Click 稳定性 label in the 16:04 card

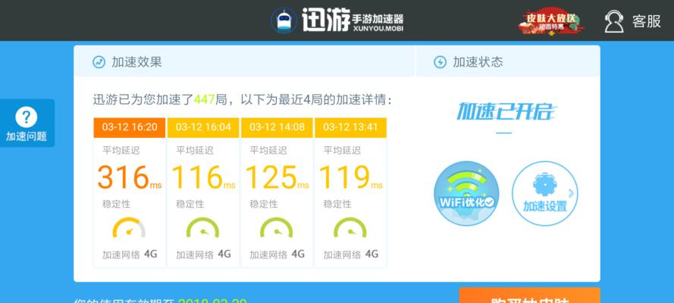pos(190,205)
